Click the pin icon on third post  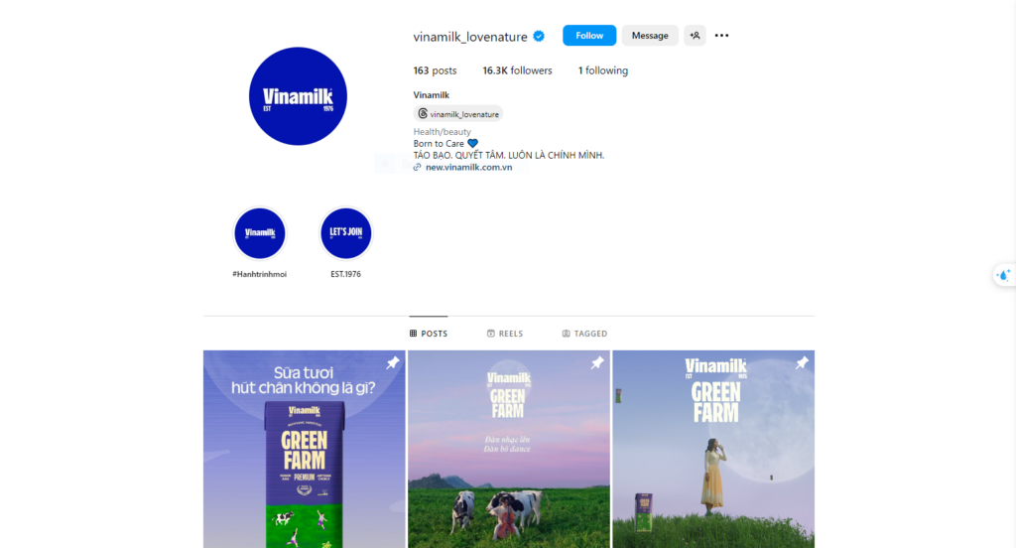(802, 363)
